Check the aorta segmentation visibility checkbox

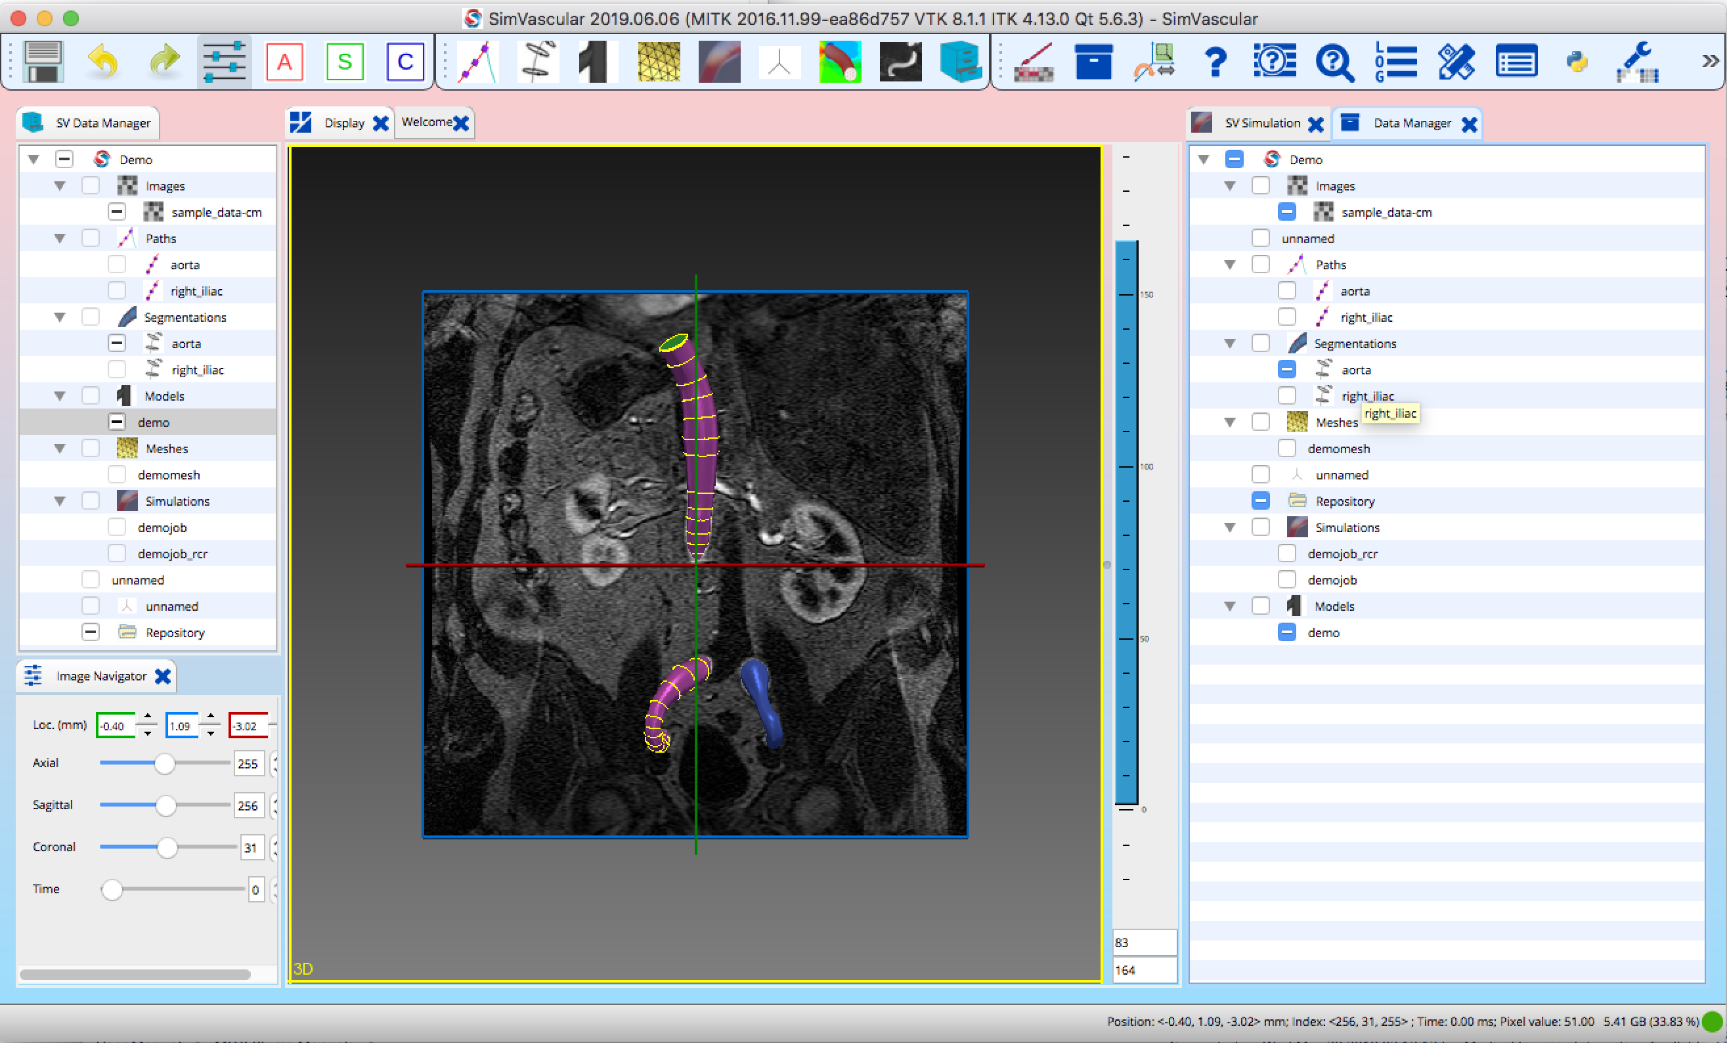tap(116, 343)
